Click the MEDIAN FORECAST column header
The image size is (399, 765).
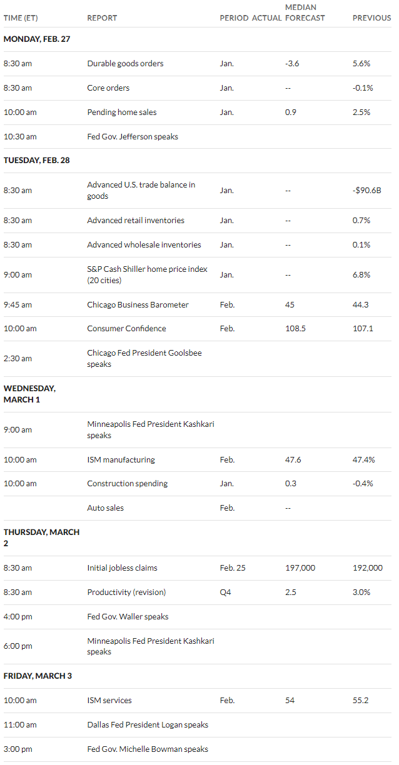(x=305, y=12)
